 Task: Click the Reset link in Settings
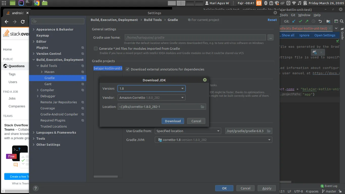pyautogui.click(x=272, y=20)
